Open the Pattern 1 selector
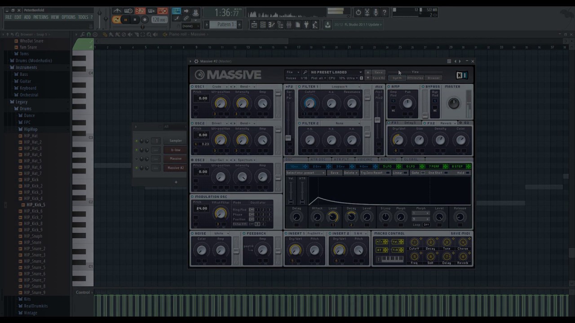 (225, 25)
